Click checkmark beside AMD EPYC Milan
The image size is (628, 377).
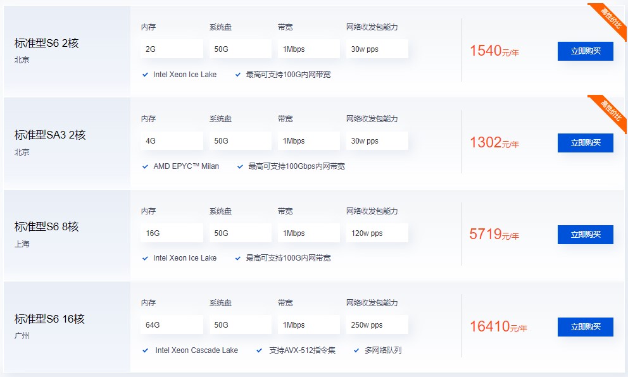point(146,166)
